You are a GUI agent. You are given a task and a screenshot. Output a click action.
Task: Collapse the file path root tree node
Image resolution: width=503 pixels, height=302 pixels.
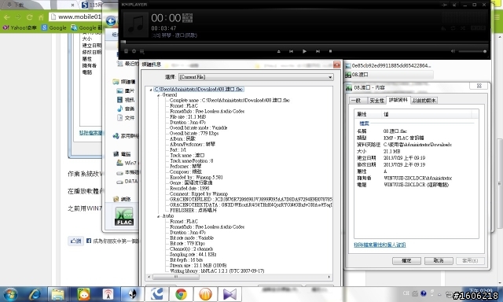(x=151, y=90)
